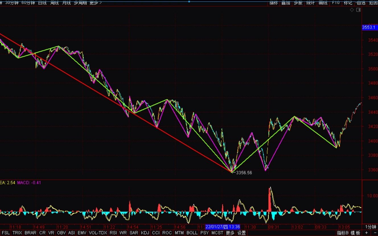Click the diamond marker icon at top right
378x236 pixels.
pos(352,10)
